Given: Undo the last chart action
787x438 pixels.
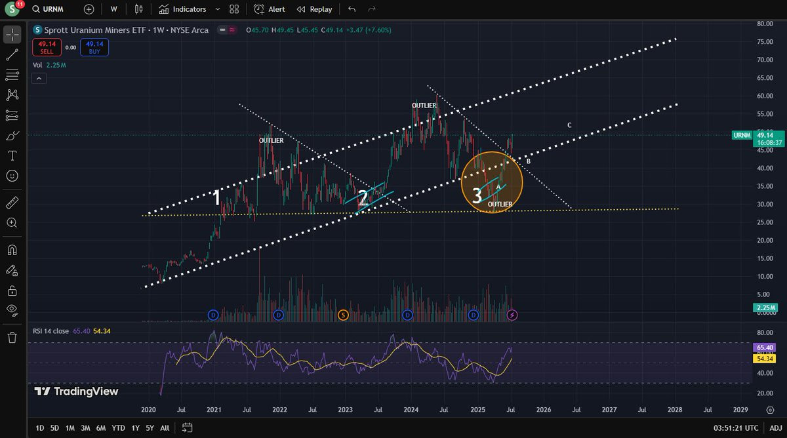Looking at the screenshot, I should (352, 9).
